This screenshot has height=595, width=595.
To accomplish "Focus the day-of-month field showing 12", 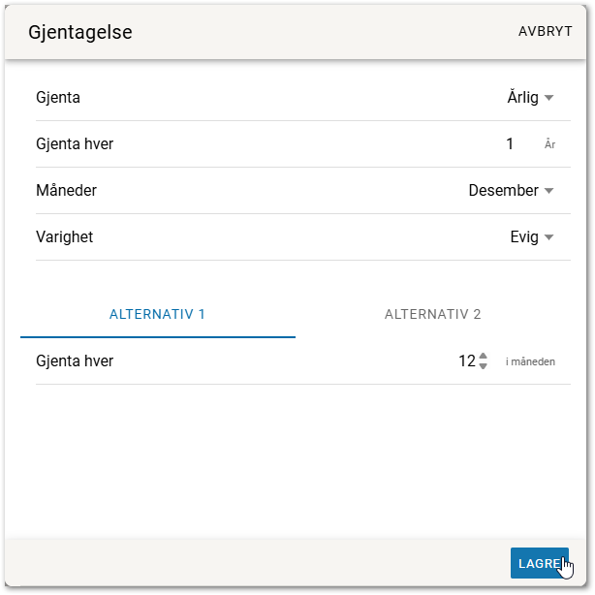I will (x=467, y=361).
